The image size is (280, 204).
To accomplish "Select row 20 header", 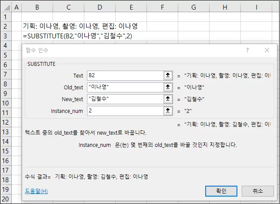I will 6,199.
